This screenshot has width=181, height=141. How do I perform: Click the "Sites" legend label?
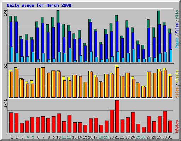(x=177, y=92)
